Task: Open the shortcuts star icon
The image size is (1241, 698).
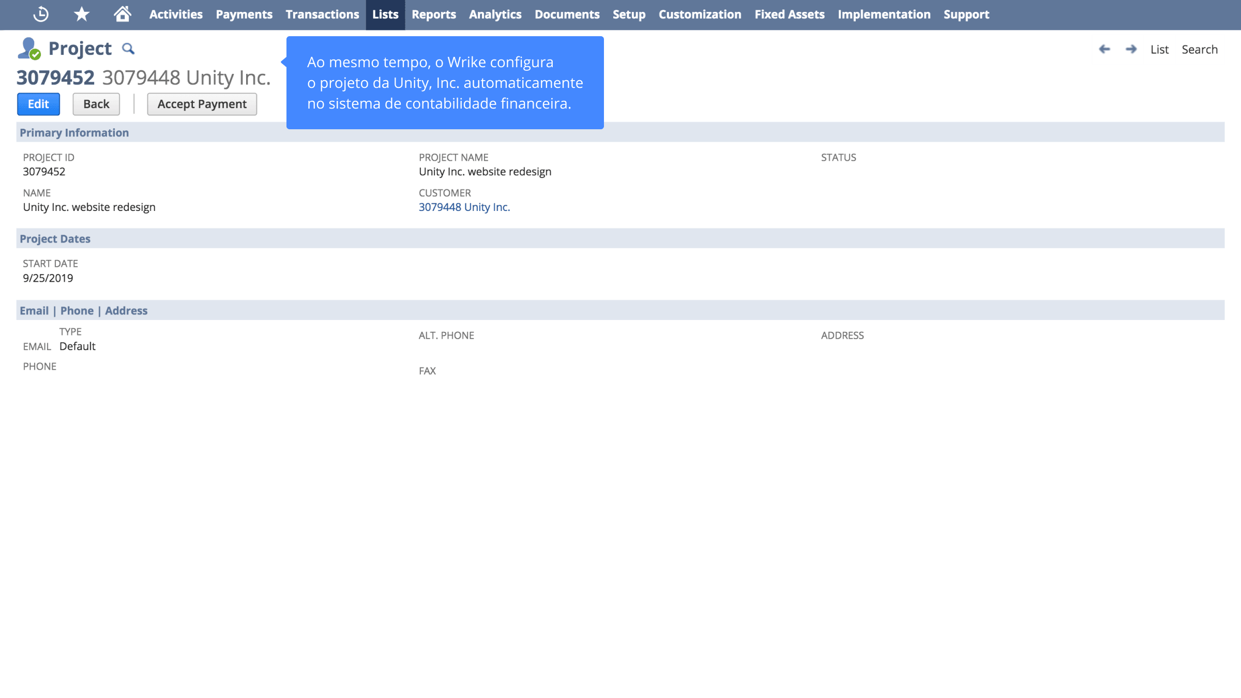Action: click(x=82, y=14)
